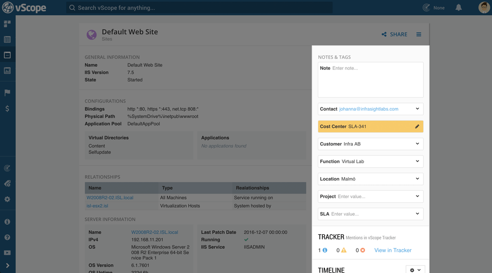Expand the Location tag dropdown

pos(417,179)
